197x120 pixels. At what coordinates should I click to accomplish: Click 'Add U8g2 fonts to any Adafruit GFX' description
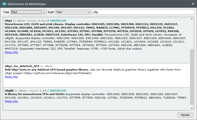(47, 70)
